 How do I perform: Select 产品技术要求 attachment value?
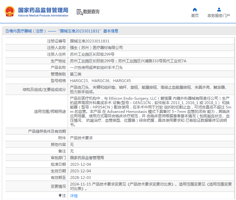coord(81,138)
